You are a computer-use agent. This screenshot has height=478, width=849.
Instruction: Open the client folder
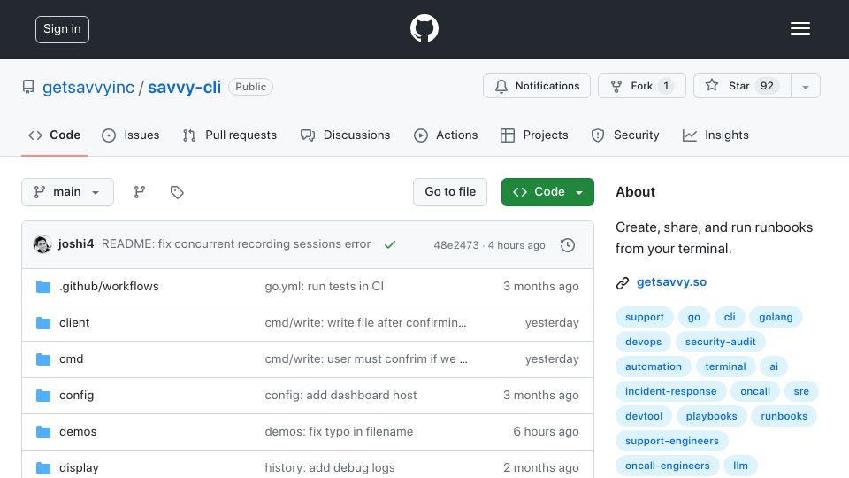point(74,322)
